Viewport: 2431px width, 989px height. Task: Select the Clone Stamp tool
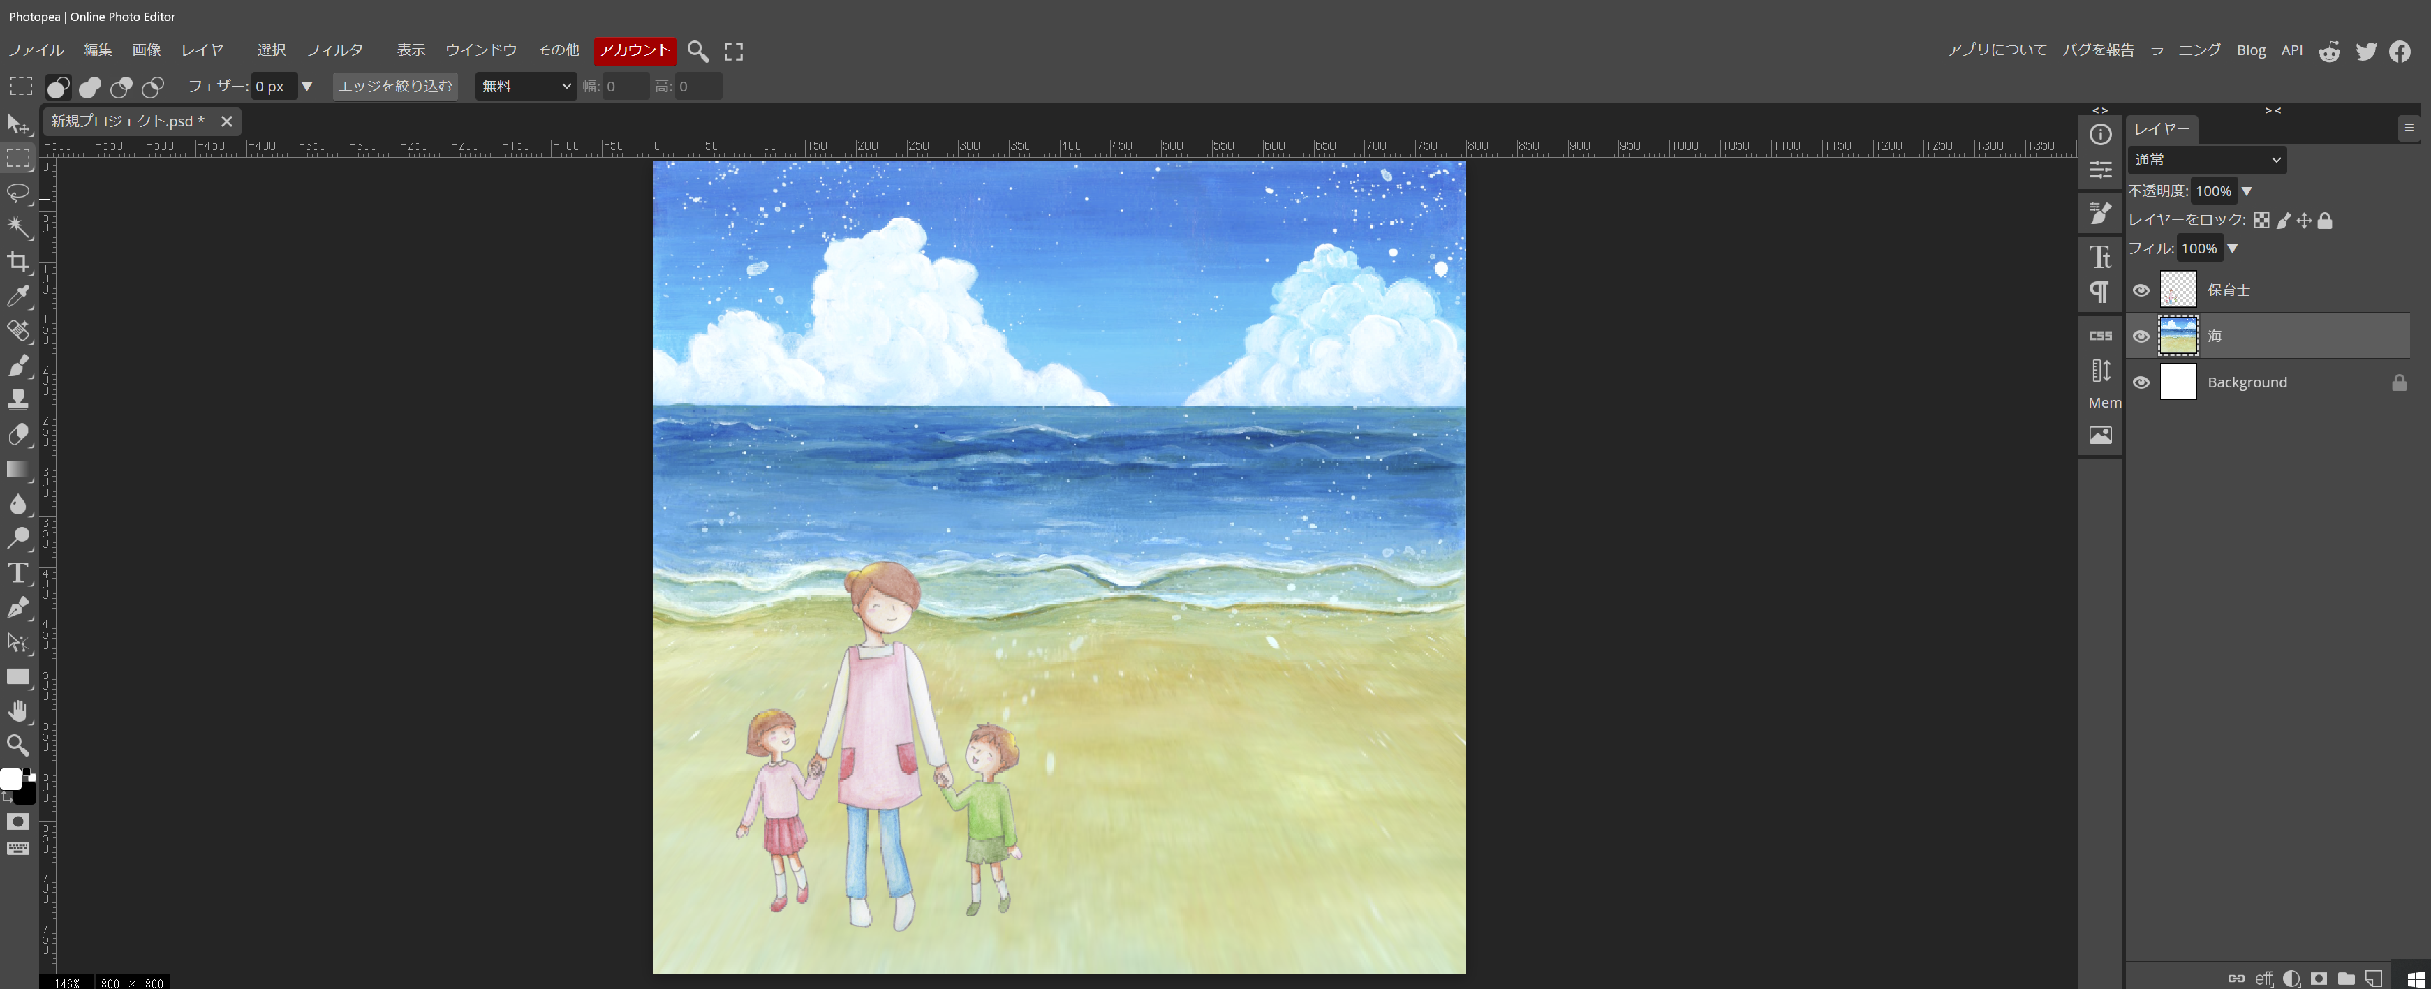pyautogui.click(x=18, y=399)
